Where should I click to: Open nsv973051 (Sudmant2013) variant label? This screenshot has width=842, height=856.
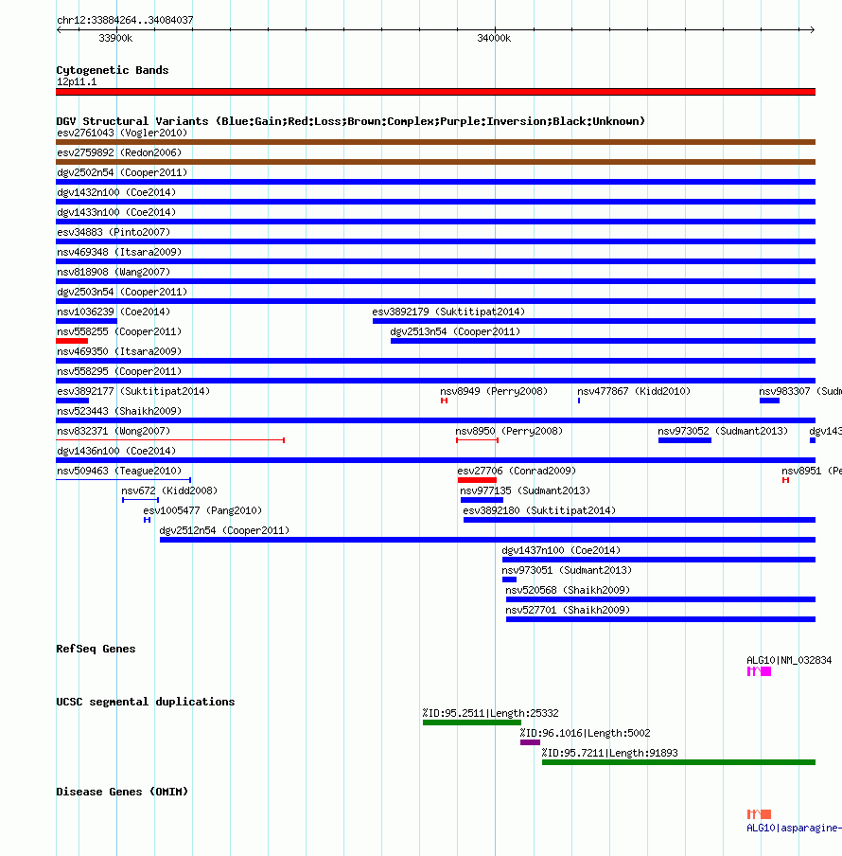[x=567, y=570]
